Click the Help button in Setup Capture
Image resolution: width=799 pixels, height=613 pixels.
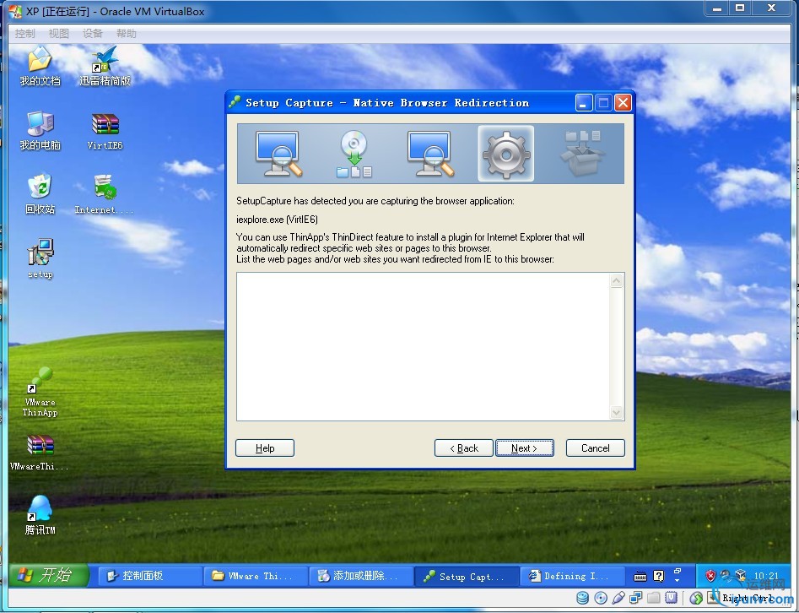click(x=265, y=448)
